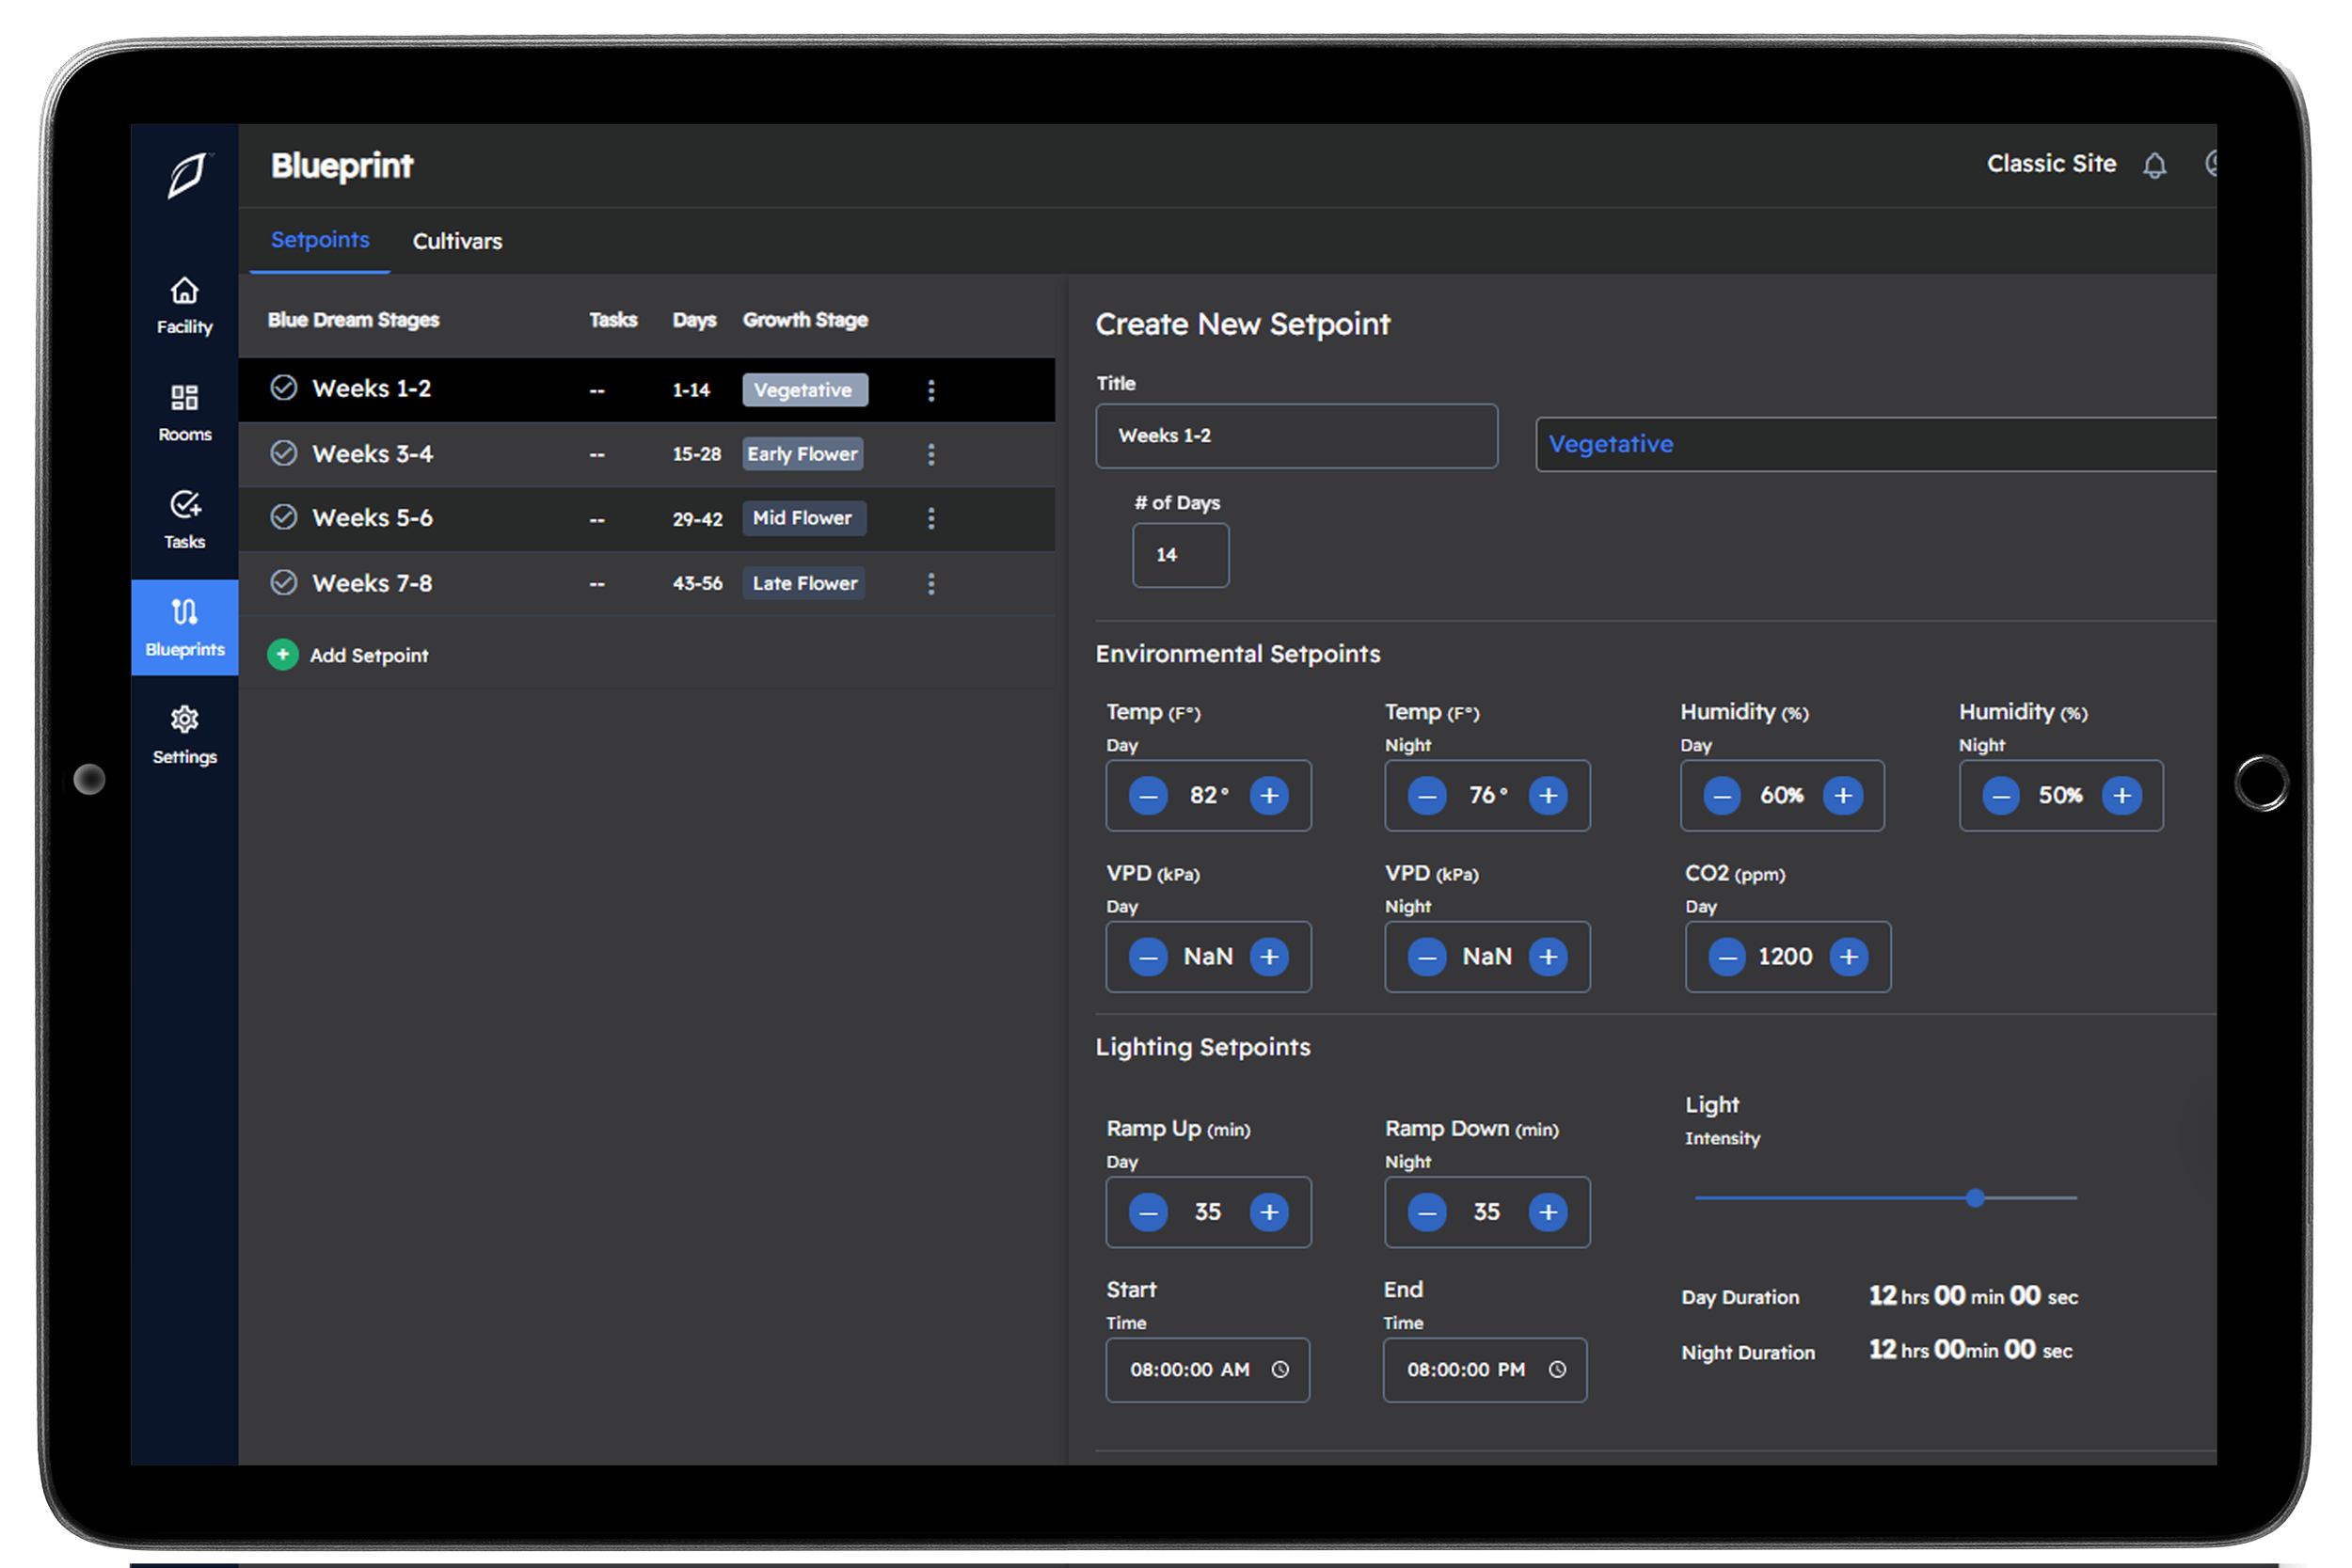Click the # of Days field

(x=1180, y=555)
